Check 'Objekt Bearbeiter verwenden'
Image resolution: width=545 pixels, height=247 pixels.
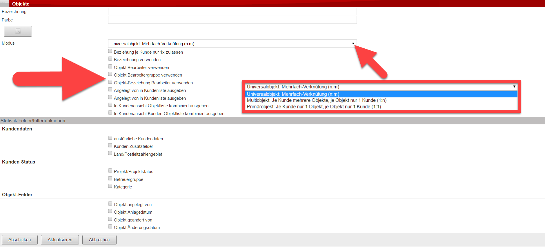(x=110, y=67)
